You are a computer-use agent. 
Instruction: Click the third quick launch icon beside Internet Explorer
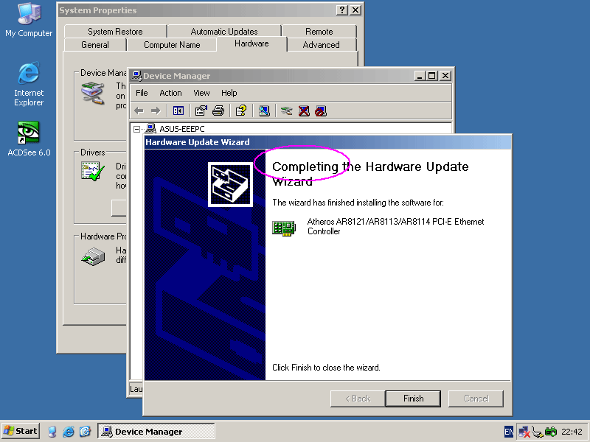click(85, 431)
